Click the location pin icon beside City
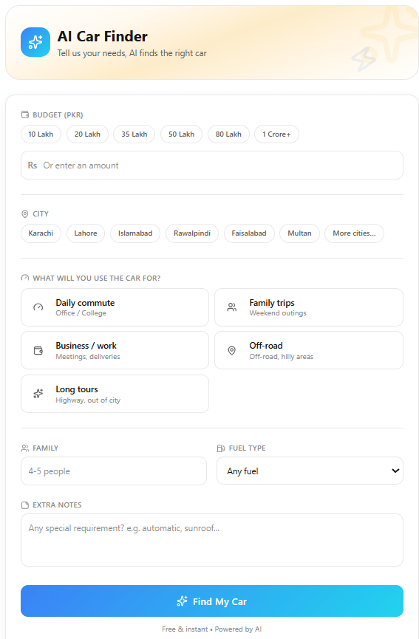The image size is (419, 639). point(25,214)
